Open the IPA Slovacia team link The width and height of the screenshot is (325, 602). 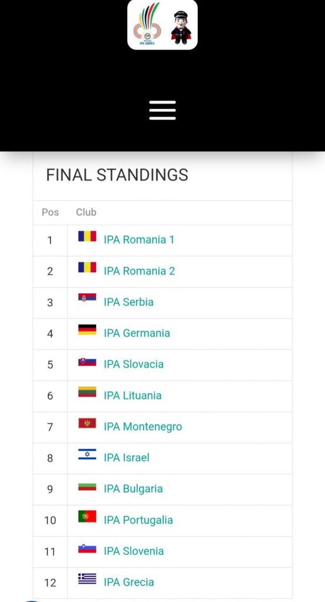[x=133, y=364]
